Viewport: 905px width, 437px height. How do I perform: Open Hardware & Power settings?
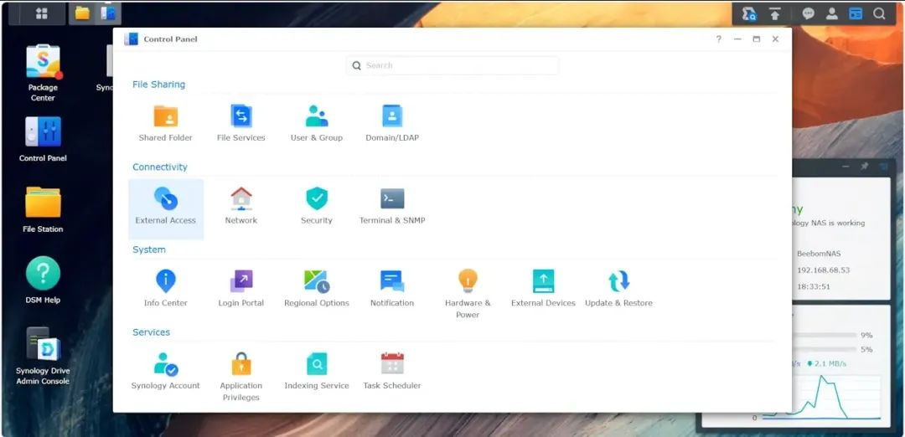468,294
